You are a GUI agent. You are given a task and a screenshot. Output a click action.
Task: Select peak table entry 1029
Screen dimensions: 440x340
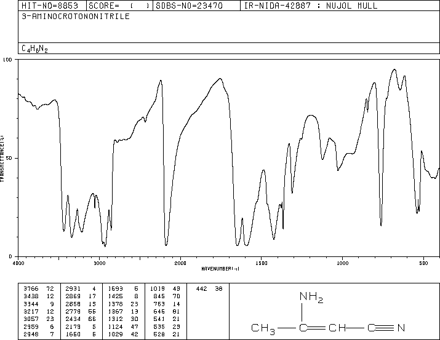point(123,334)
